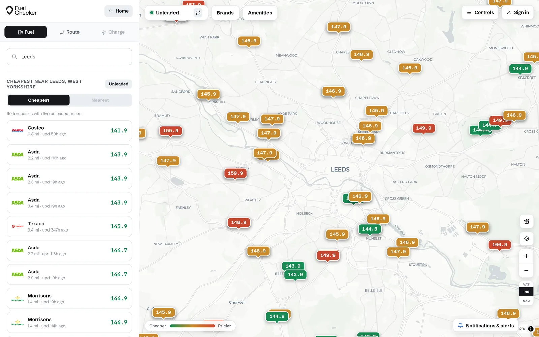Click the 149.9 marker near Gipton
This screenshot has width=539, height=337.
pos(424,128)
